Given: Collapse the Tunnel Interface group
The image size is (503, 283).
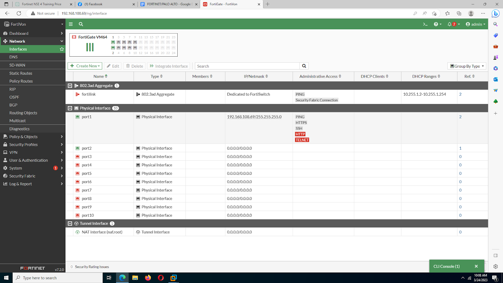Looking at the screenshot, I should point(70,224).
